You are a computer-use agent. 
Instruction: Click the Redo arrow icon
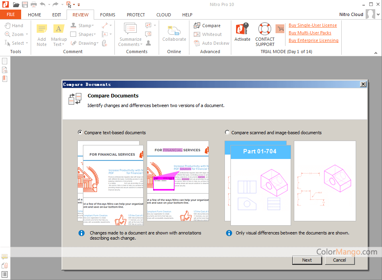(x=56, y=4)
